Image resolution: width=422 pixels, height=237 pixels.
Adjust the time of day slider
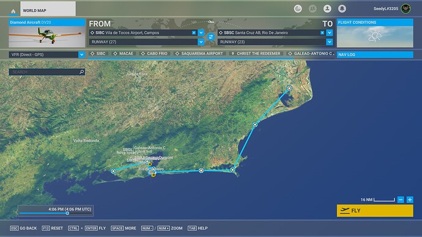click(67, 213)
